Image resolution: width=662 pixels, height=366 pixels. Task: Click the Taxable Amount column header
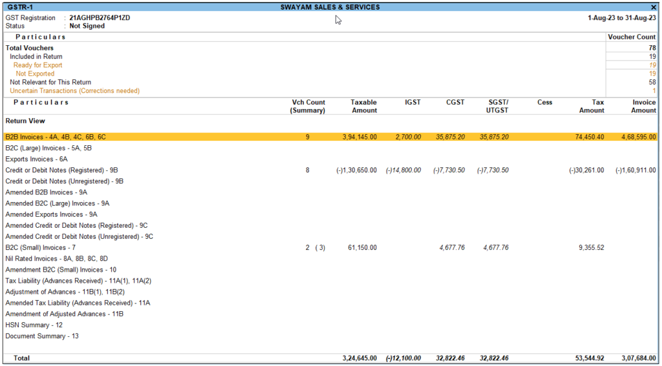click(x=363, y=107)
